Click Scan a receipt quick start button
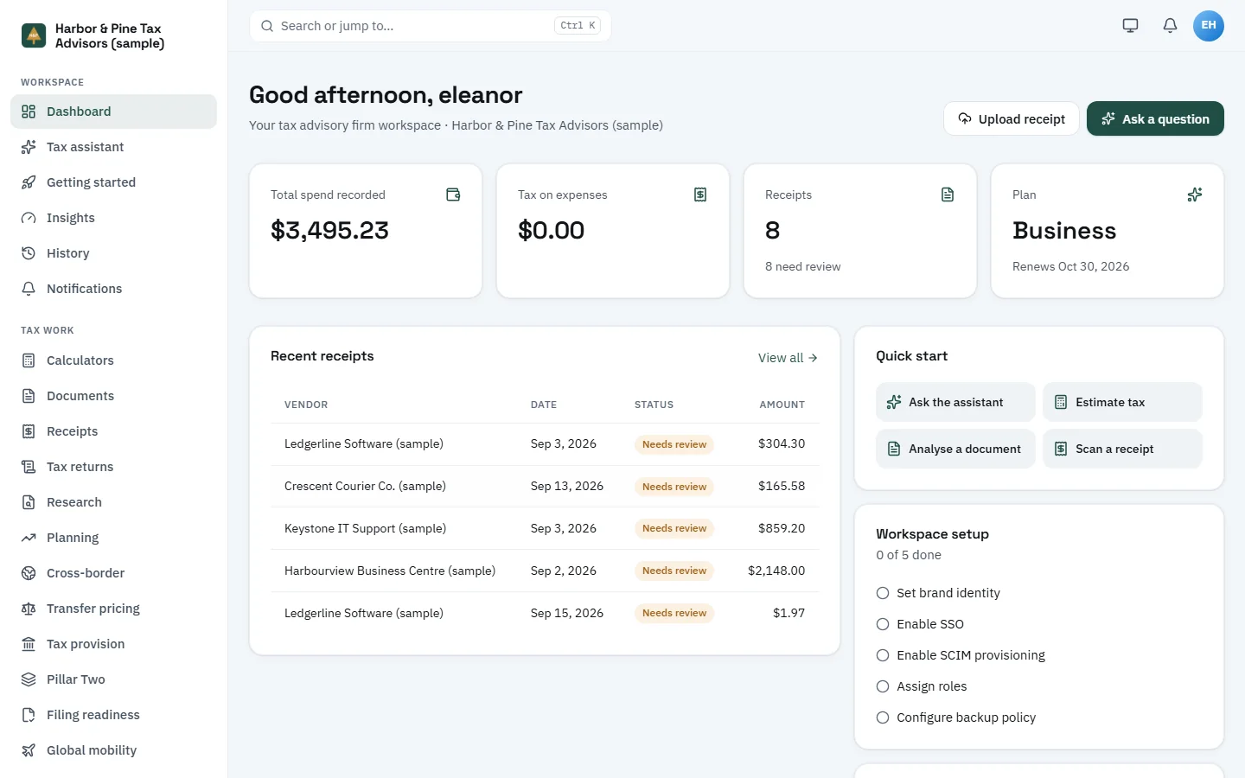The height and width of the screenshot is (778, 1245). click(1122, 449)
